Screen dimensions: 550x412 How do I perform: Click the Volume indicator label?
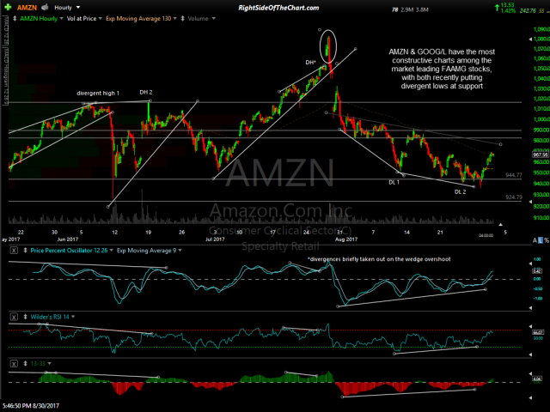click(x=198, y=19)
